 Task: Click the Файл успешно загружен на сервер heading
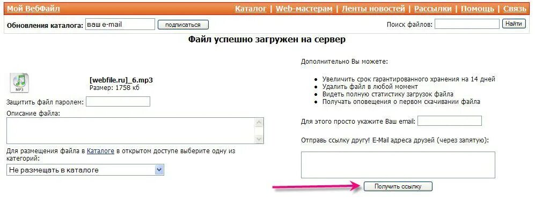click(267, 40)
